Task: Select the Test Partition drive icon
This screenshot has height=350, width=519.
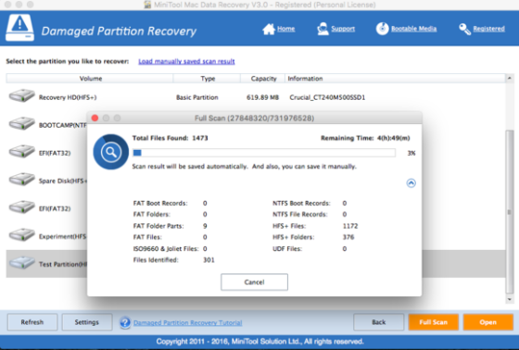Action: pos(22,263)
